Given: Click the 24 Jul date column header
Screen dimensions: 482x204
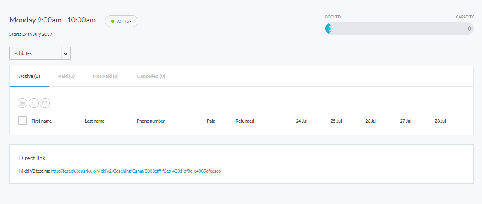Looking at the screenshot, I should 302,121.
